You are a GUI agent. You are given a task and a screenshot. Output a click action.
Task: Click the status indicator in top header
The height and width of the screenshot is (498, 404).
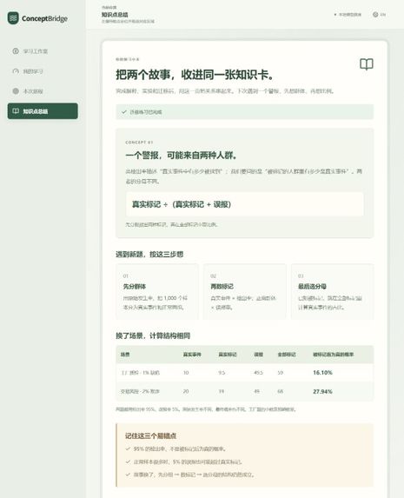pyautogui.click(x=348, y=15)
